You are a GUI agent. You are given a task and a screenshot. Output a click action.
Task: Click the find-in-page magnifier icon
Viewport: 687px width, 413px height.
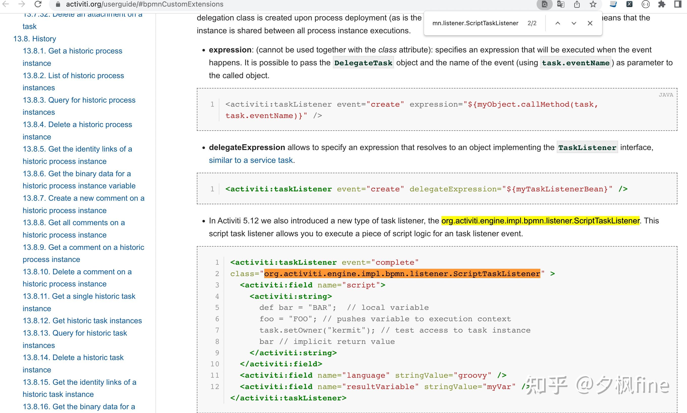click(x=544, y=4)
